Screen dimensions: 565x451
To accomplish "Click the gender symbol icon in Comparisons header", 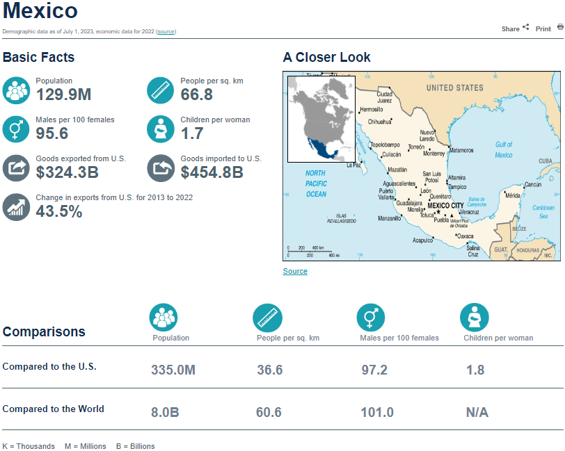I will [x=371, y=318].
